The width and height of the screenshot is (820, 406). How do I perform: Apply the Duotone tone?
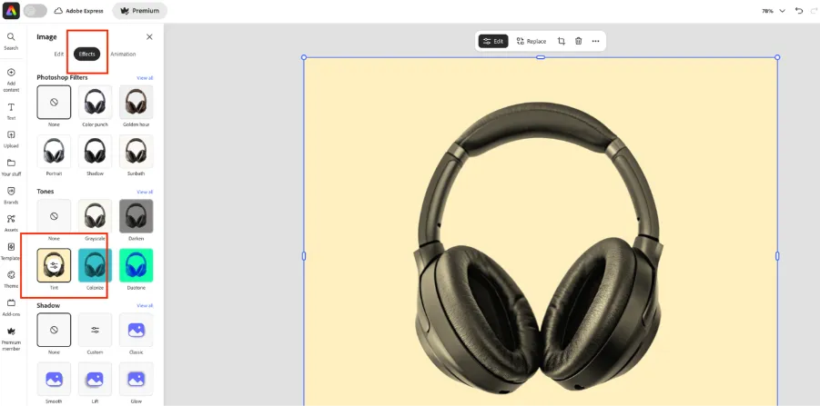point(136,265)
